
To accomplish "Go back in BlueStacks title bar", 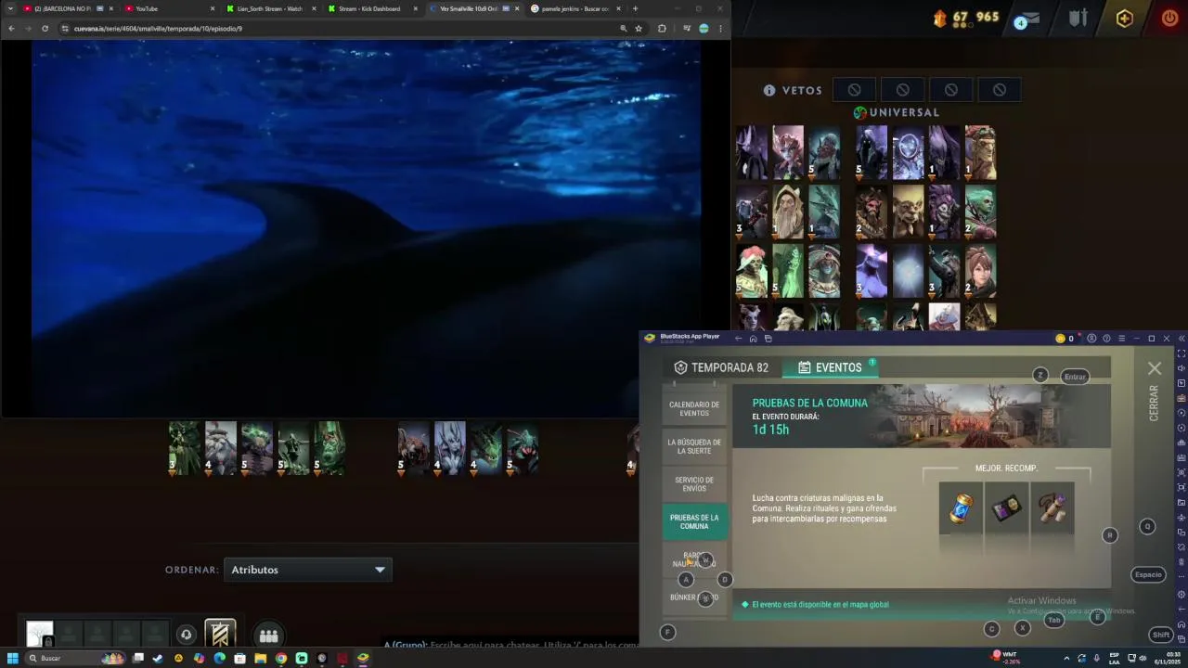I will pos(738,339).
